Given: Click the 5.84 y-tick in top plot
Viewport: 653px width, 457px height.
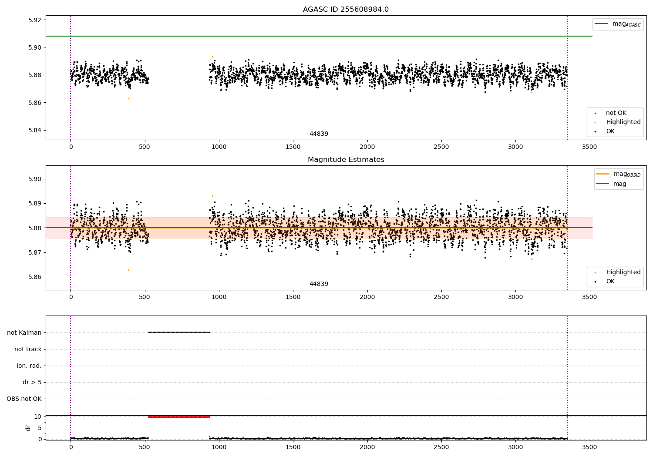Looking at the screenshot, I should tap(34, 131).
